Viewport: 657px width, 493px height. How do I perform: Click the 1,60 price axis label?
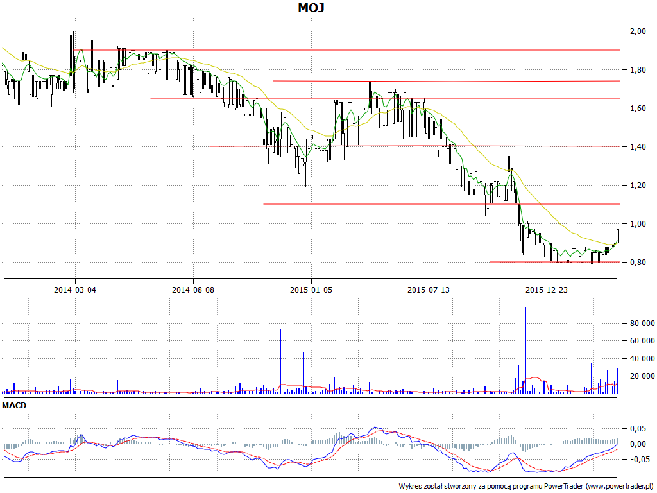pos(638,108)
